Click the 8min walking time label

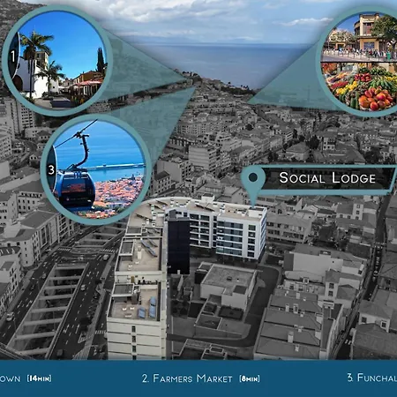(250, 378)
